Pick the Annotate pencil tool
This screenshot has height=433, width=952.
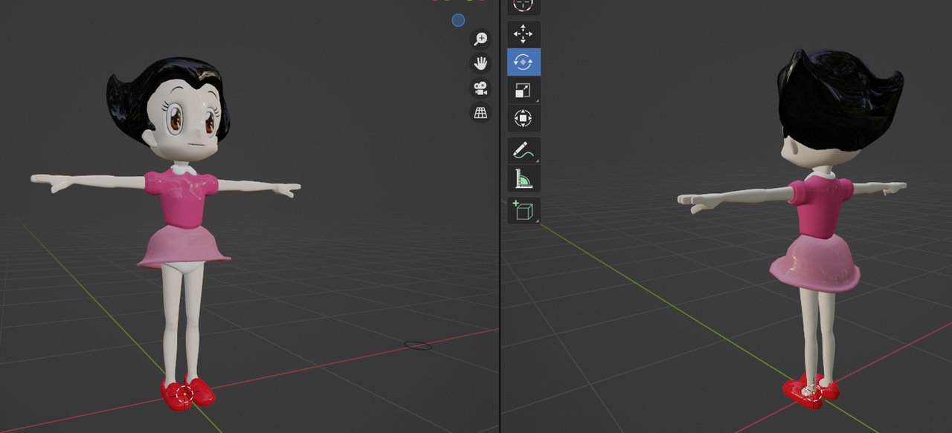coord(524,151)
